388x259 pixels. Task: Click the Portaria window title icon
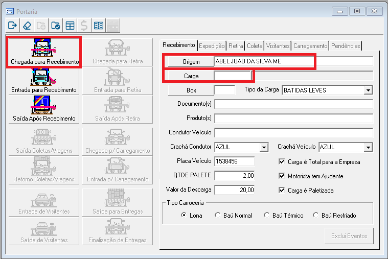coord(10,11)
